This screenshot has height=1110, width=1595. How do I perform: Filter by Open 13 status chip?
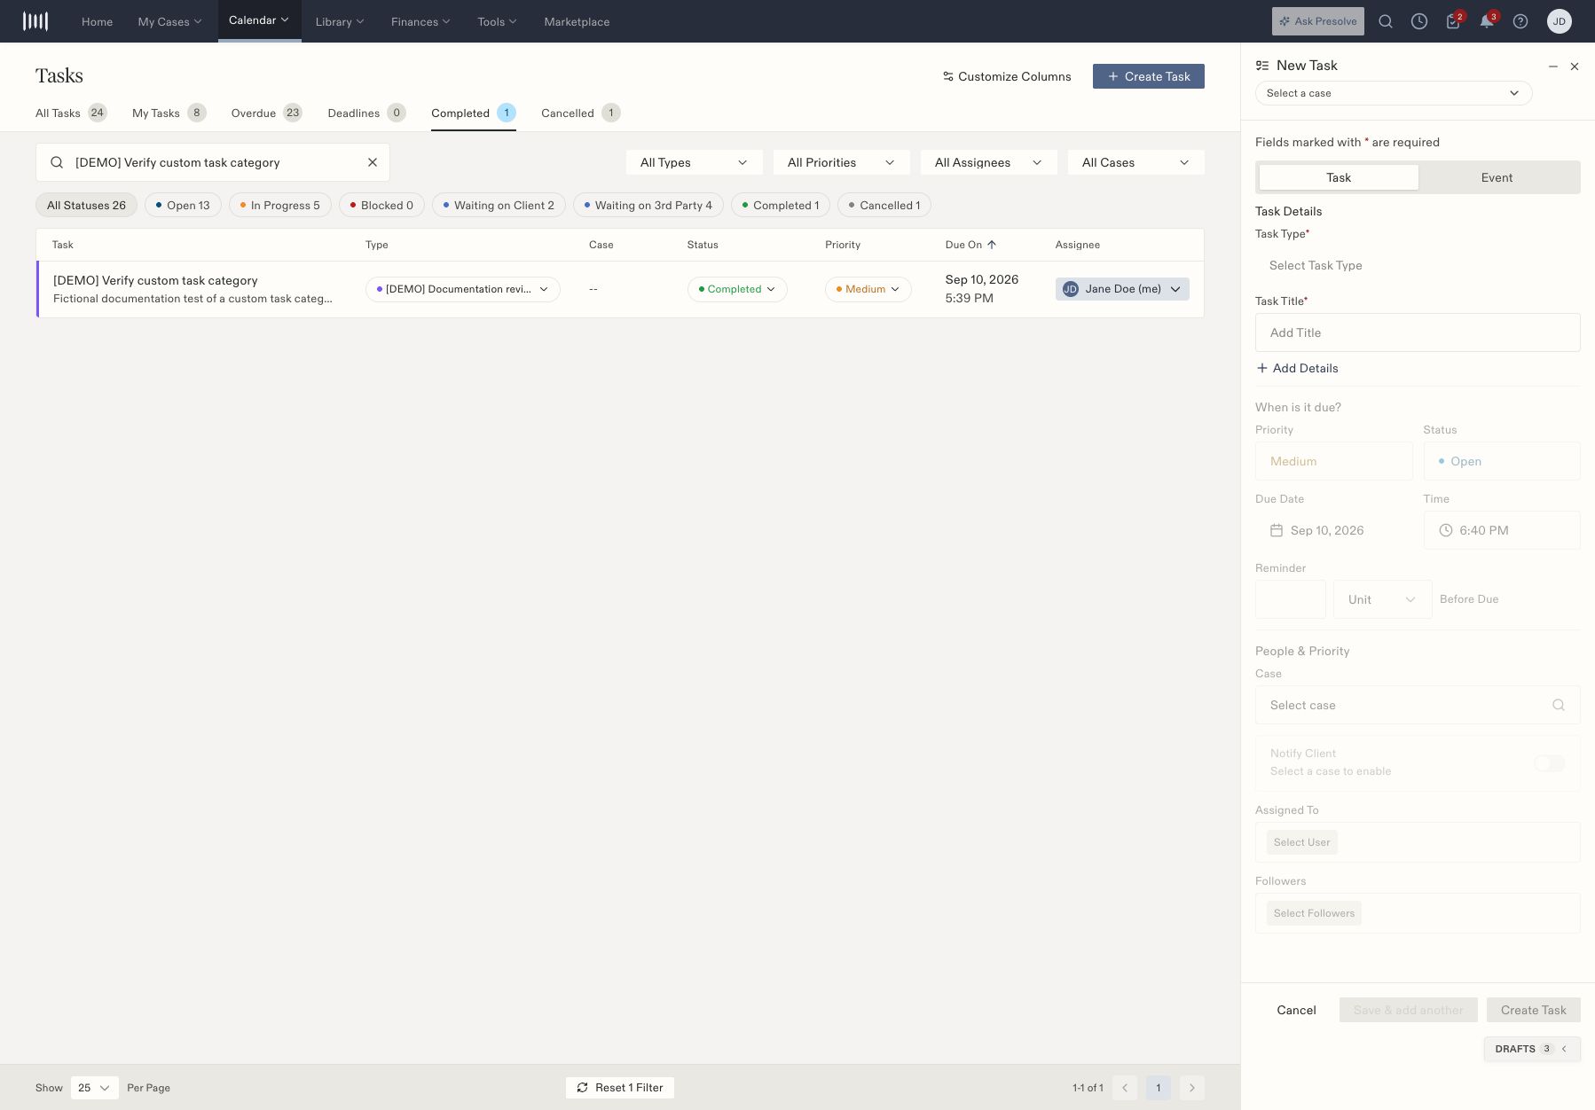[183, 206]
